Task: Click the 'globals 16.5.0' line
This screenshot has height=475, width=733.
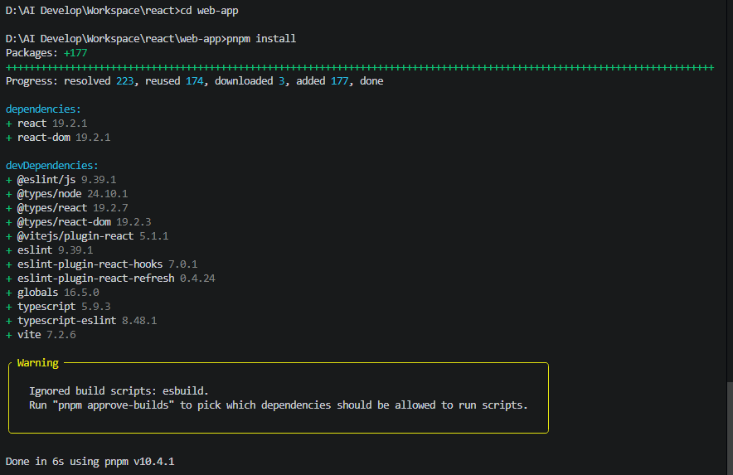Action: coord(52,292)
